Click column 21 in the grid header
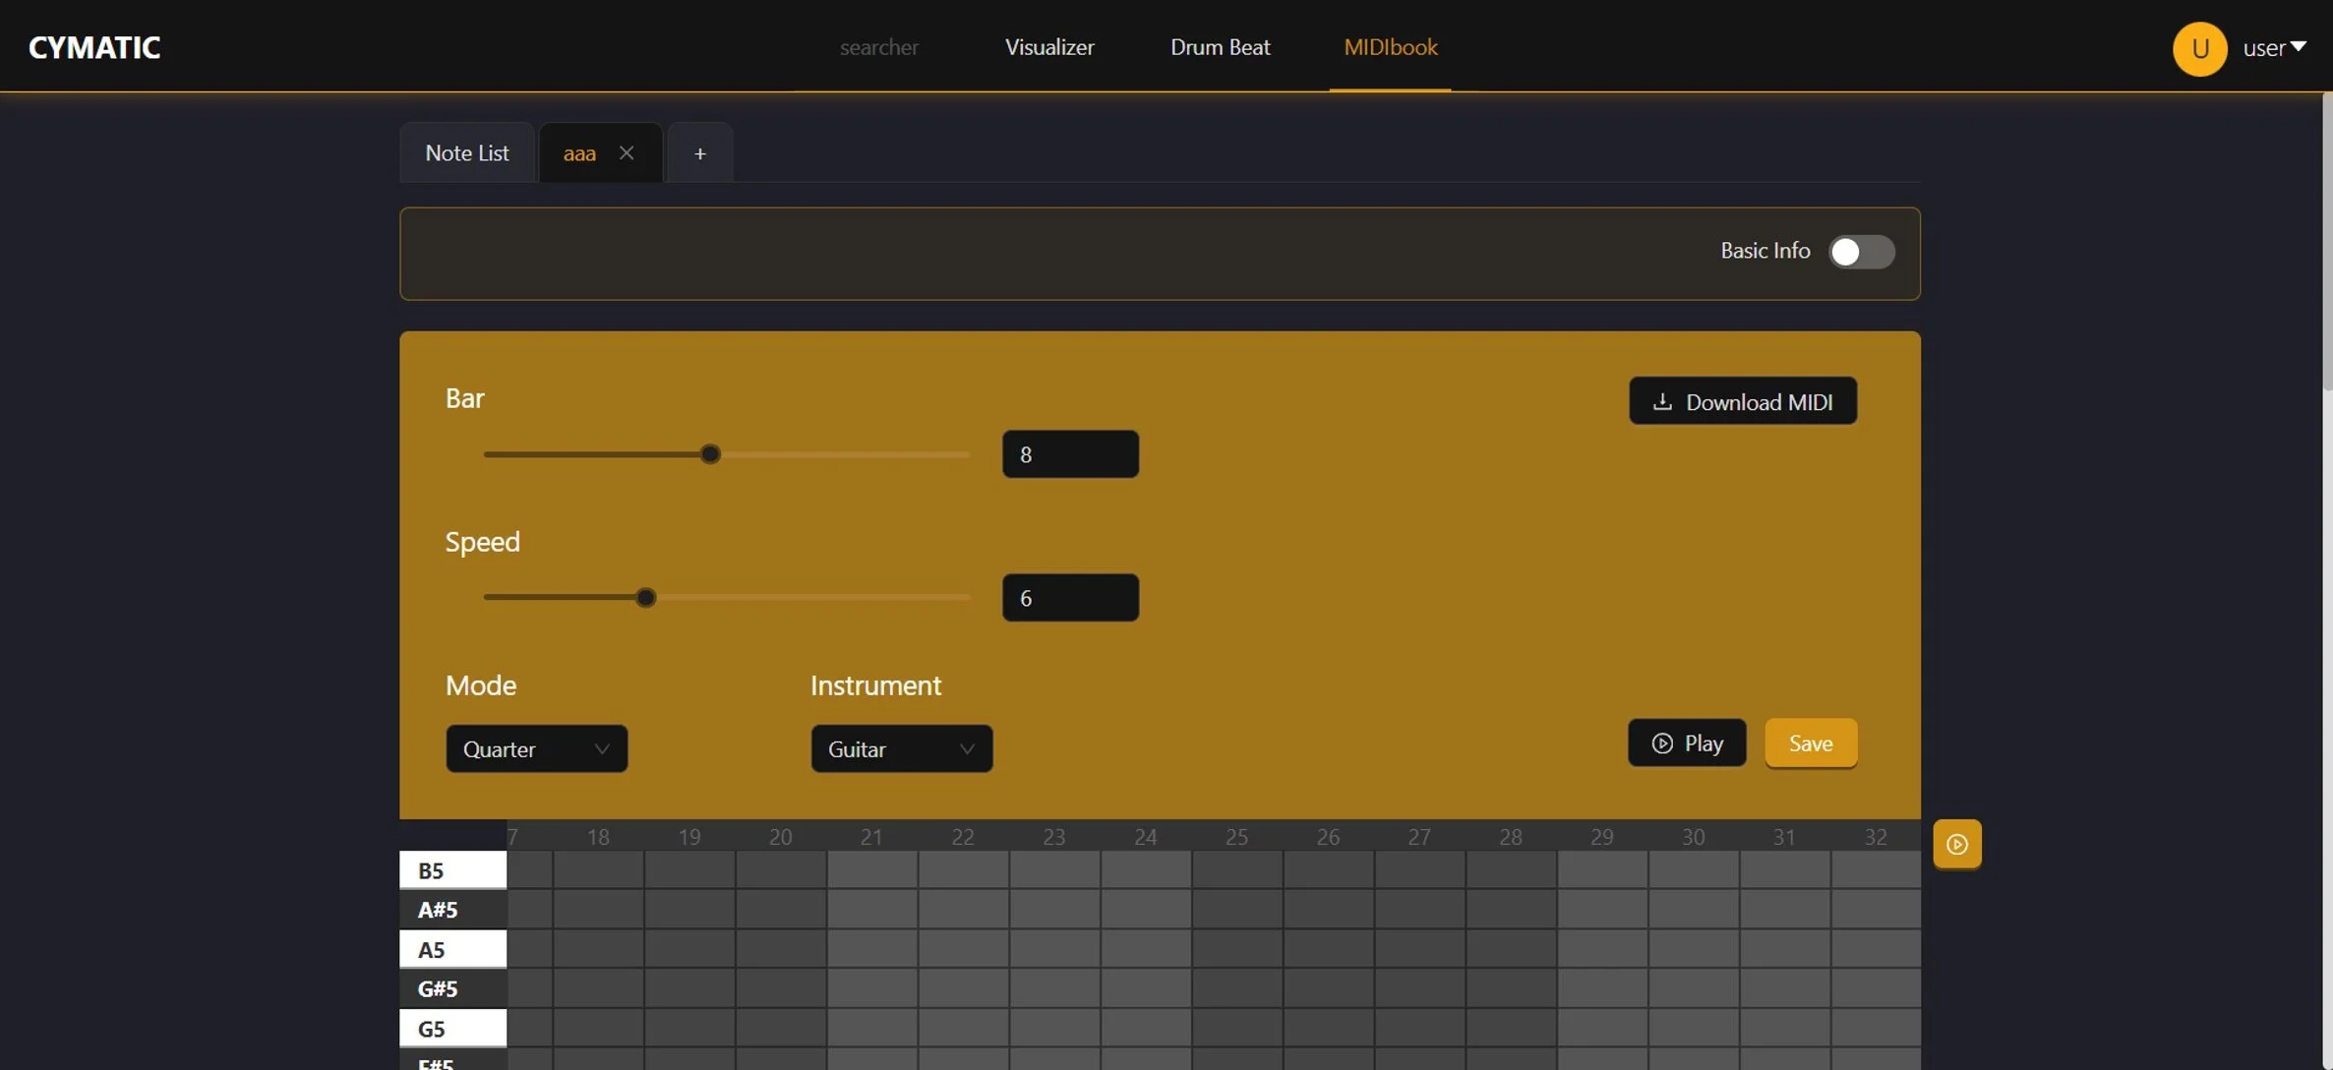 pyautogui.click(x=871, y=837)
